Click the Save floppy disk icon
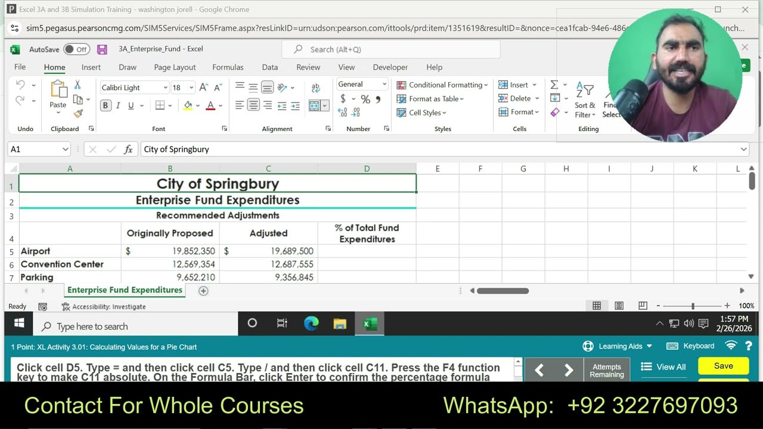The height and width of the screenshot is (429, 763). pos(102,49)
